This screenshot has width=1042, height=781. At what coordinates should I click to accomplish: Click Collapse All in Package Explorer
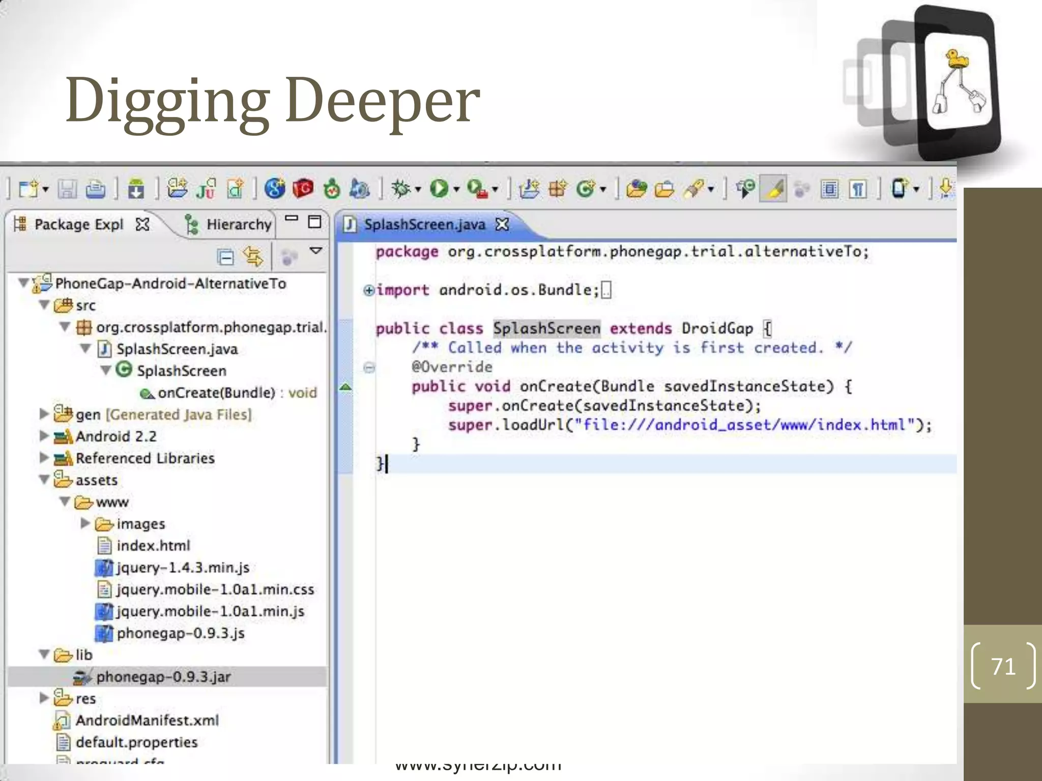pos(225,257)
